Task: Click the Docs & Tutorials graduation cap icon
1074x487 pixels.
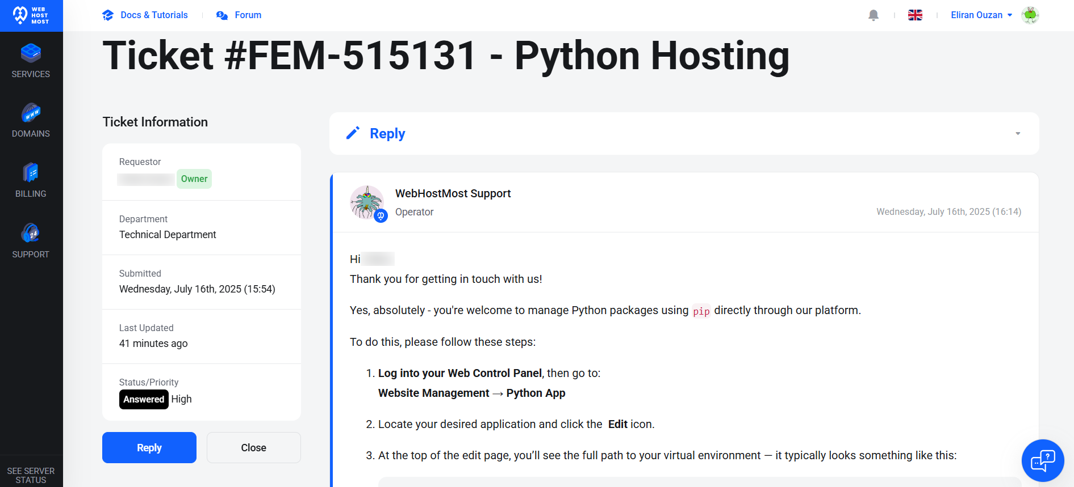Action: [108, 15]
